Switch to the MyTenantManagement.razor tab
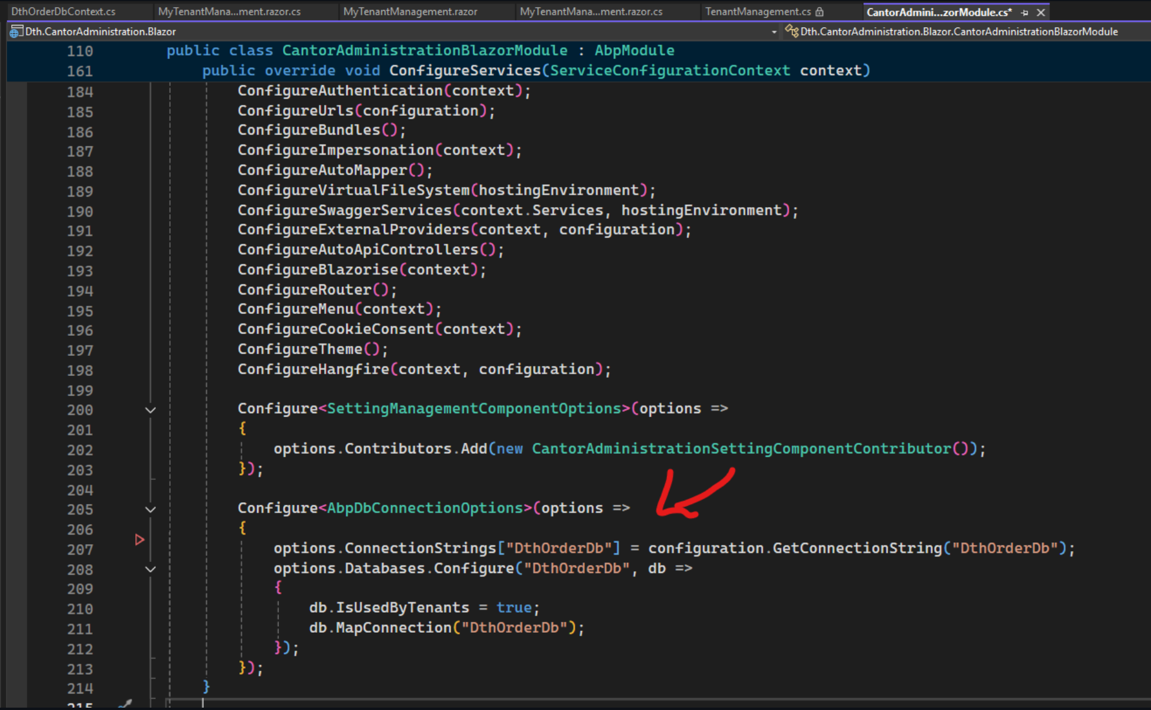1151x710 pixels. [x=410, y=12]
